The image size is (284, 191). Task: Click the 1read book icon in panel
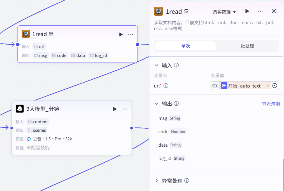click(x=158, y=11)
